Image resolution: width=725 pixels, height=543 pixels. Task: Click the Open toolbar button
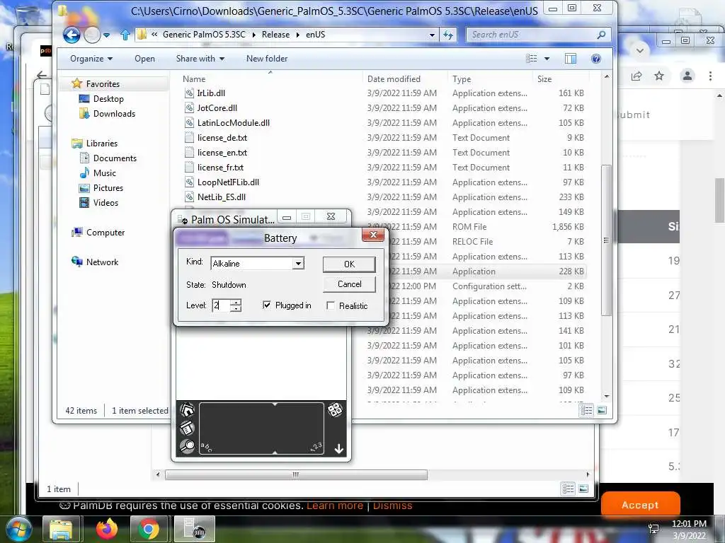(x=144, y=59)
